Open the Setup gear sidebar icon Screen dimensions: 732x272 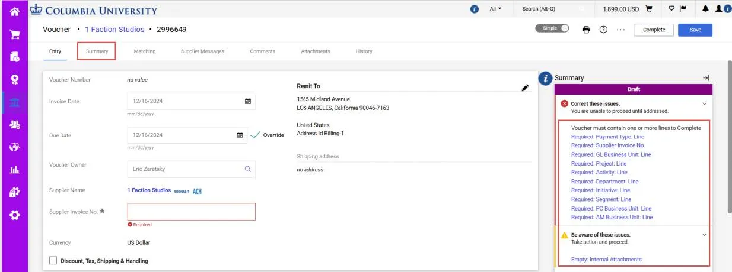(x=14, y=215)
